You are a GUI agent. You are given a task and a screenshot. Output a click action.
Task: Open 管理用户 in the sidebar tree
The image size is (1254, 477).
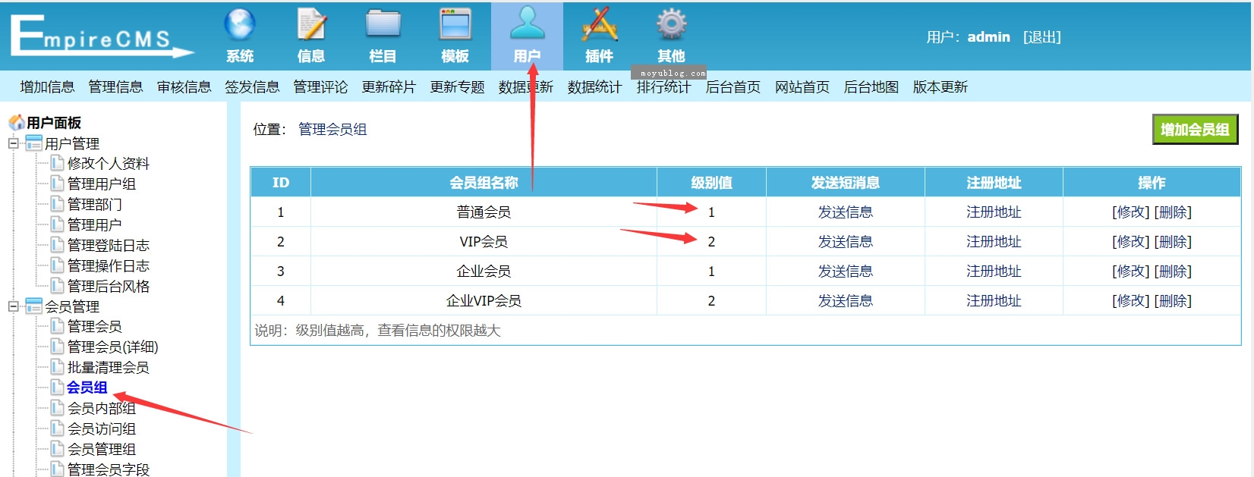(95, 224)
